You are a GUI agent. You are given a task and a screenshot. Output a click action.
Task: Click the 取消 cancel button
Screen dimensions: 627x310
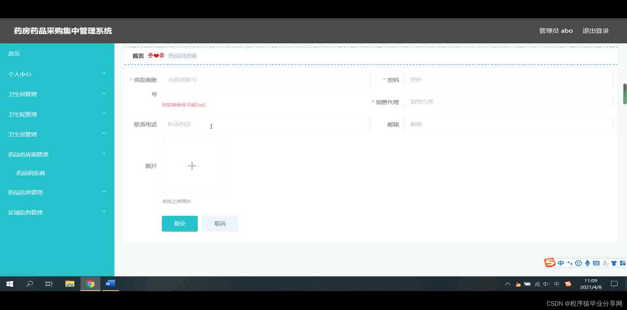coord(220,224)
